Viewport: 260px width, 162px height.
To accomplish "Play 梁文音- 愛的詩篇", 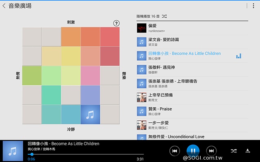I will pos(192,42).
